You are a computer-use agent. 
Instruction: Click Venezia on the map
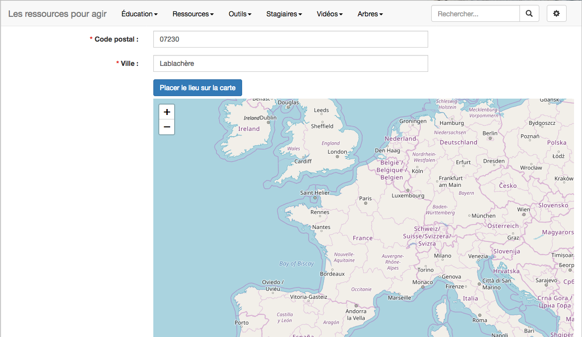tap(478, 256)
